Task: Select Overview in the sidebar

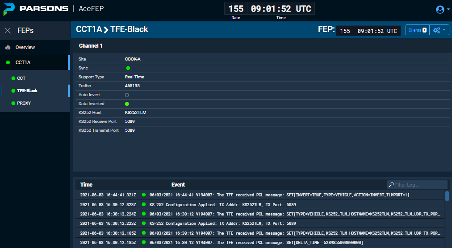Action: click(25, 47)
